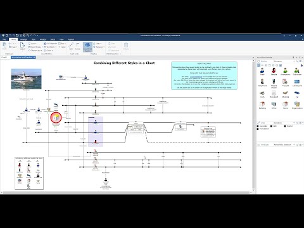Select the red-circled organization entity on chart
Screen dimensions: 304x228
(x=56, y=118)
